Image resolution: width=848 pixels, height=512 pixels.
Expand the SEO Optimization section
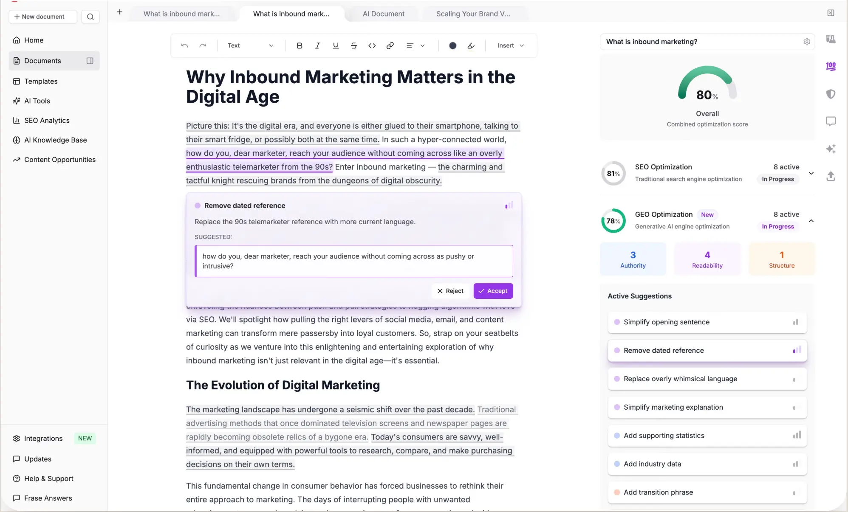(x=811, y=173)
